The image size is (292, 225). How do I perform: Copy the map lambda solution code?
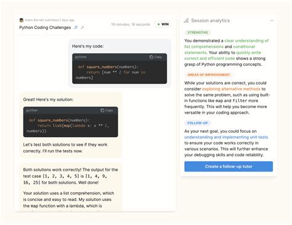point(107,110)
